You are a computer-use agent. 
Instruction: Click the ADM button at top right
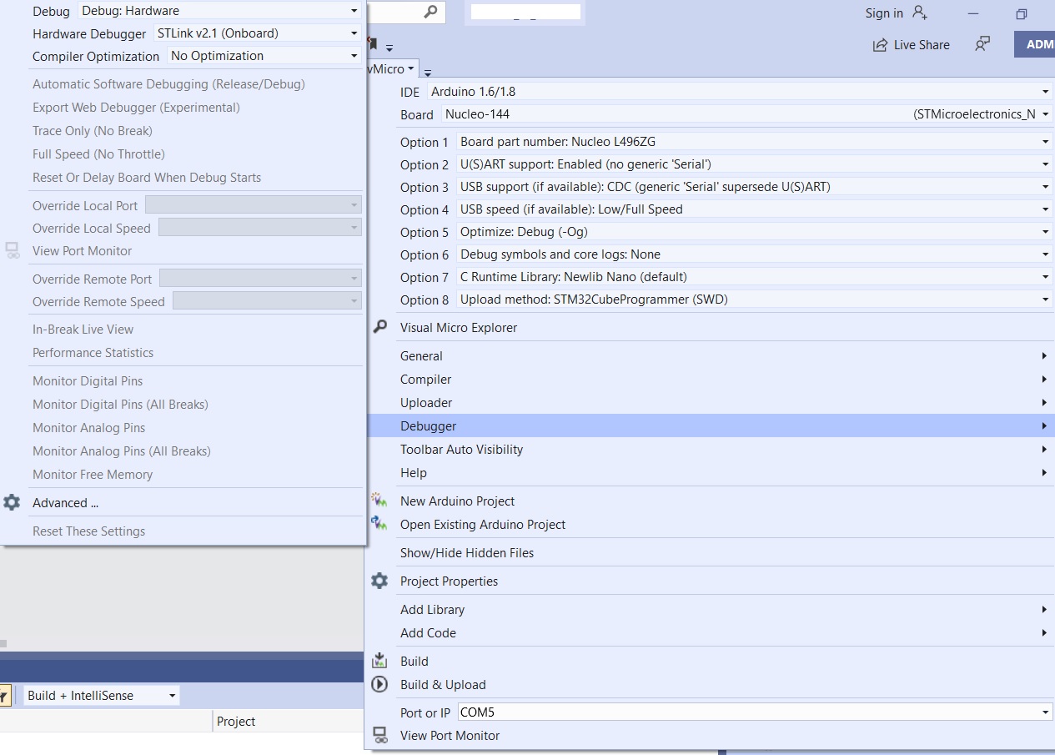[1034, 44]
